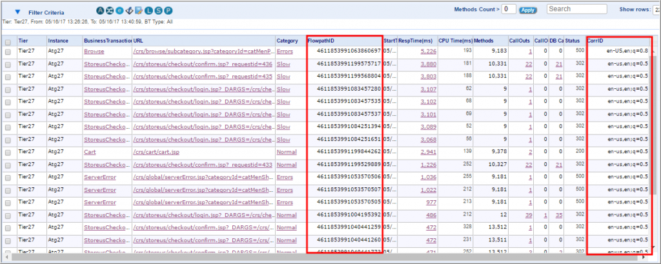Screen dimensions: 661x264
Task: Open the 35 DB calls link
Action: (x=559, y=215)
